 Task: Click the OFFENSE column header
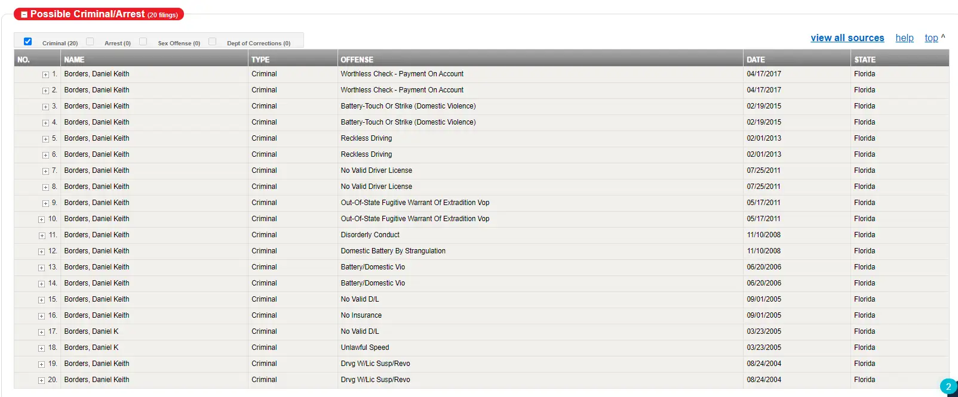click(x=357, y=60)
